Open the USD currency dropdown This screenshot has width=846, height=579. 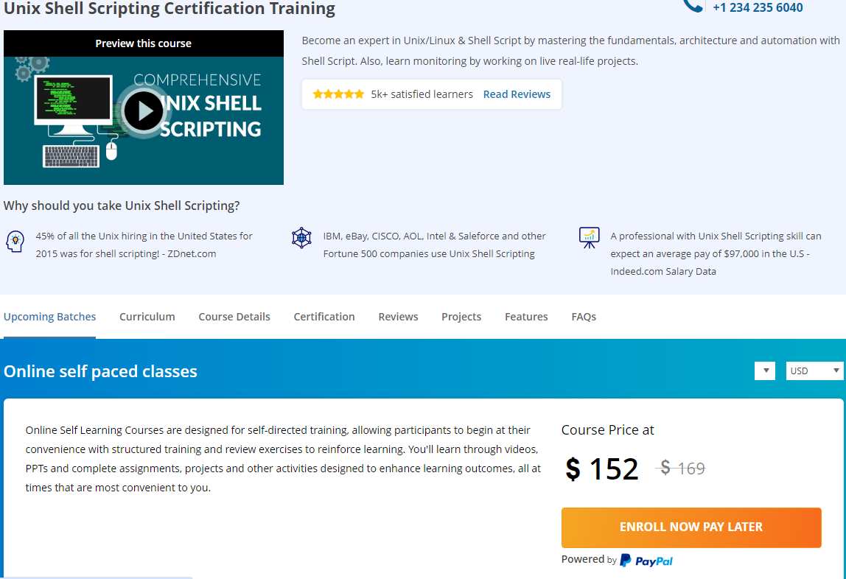[x=814, y=371]
